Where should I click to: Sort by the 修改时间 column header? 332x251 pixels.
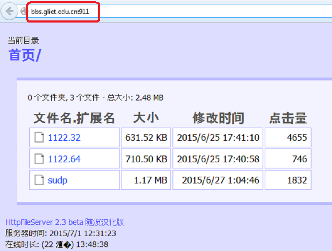218,118
